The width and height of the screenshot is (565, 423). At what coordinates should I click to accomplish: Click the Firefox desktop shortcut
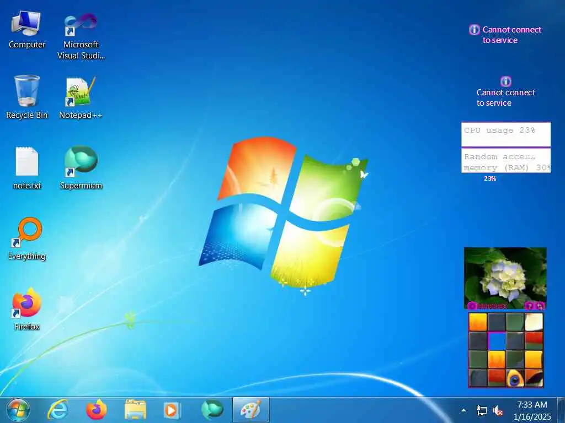(x=26, y=308)
